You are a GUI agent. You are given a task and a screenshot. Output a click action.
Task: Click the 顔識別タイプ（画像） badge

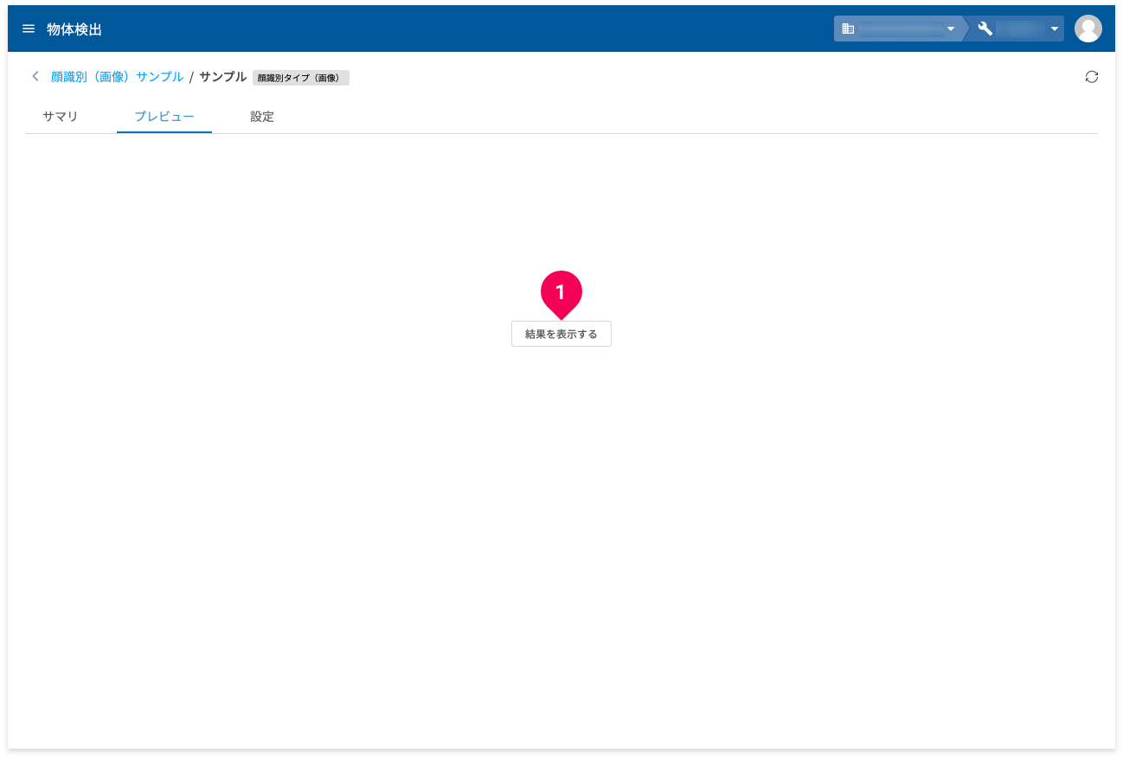click(x=301, y=78)
